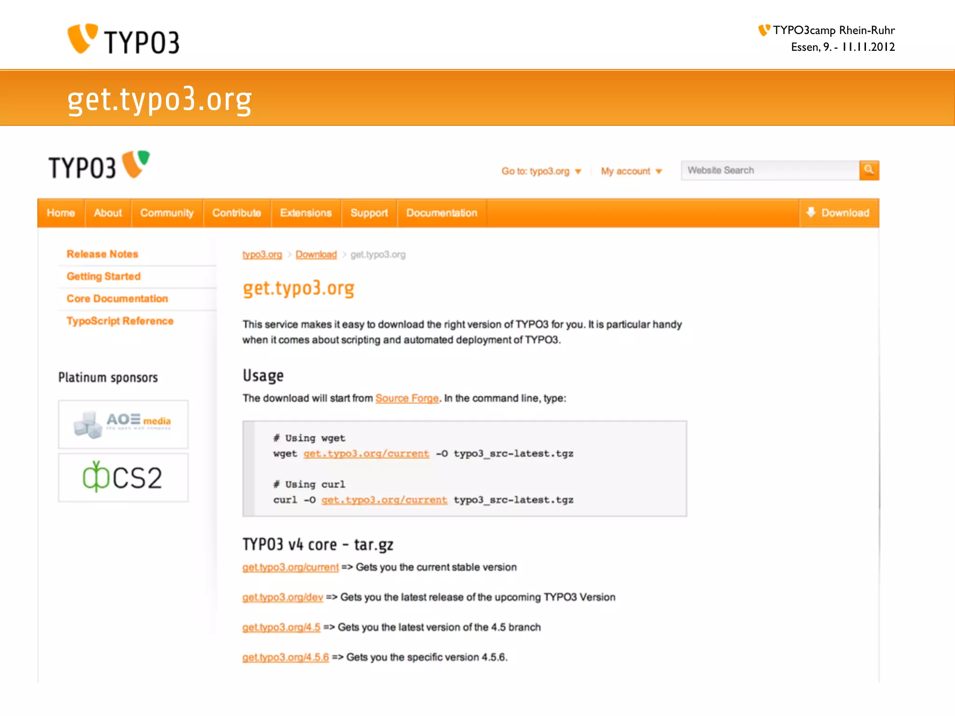Click get.typo3.org/current link in curl line
This screenshot has width=955, height=716.
tap(384, 500)
